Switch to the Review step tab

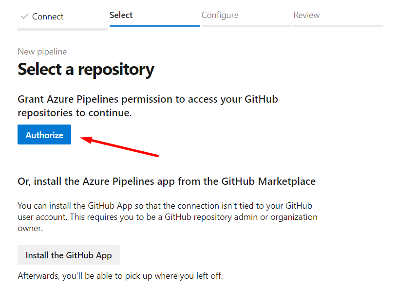(x=306, y=15)
